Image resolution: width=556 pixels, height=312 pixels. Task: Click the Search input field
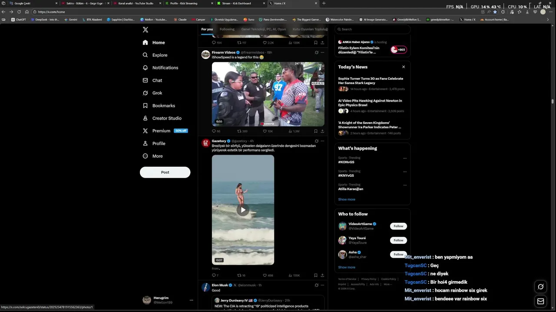372,29
